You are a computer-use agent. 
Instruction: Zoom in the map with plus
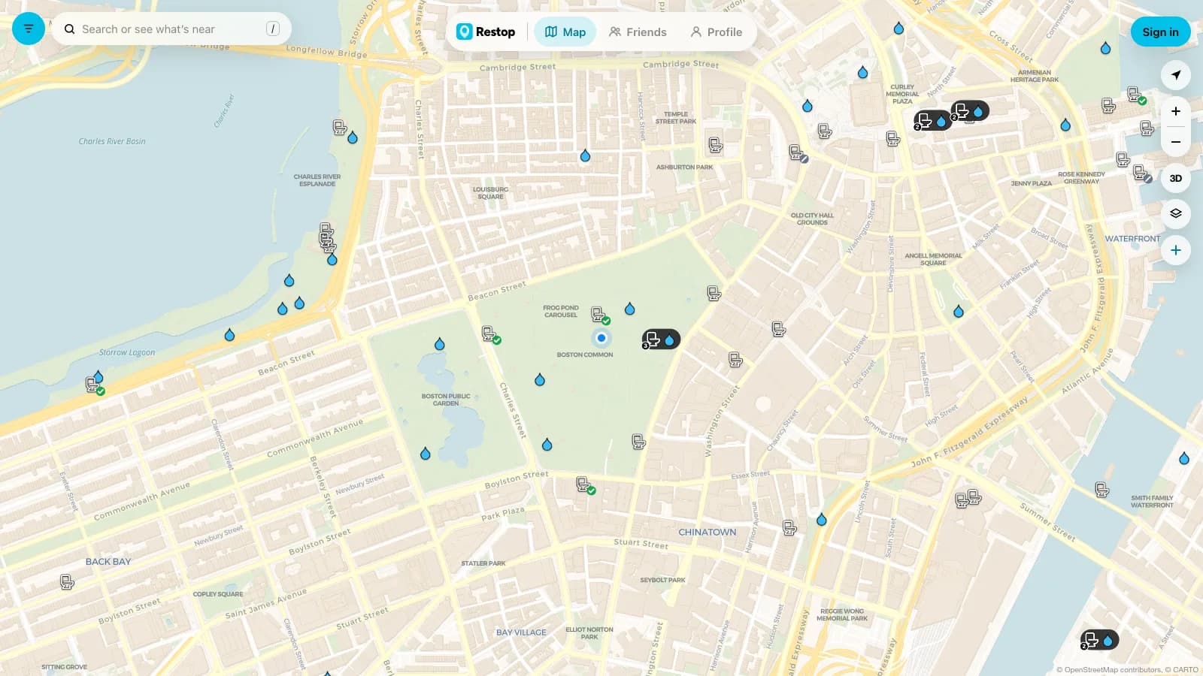coord(1176,111)
